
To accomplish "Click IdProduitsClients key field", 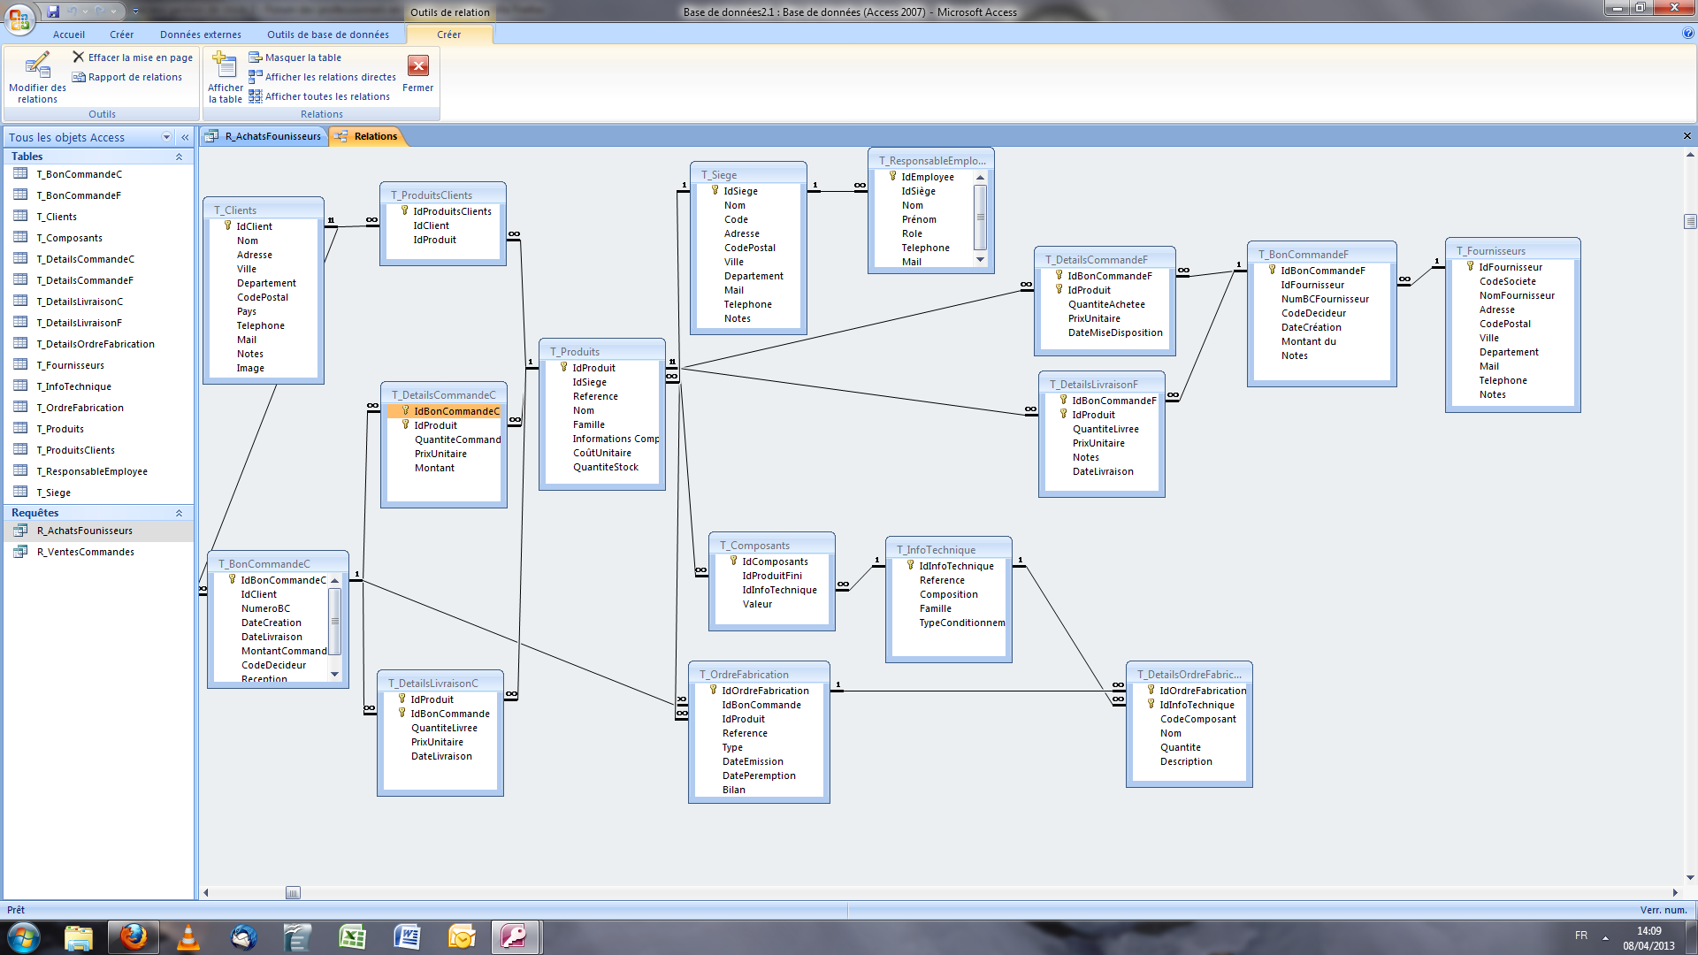I will (452, 211).
